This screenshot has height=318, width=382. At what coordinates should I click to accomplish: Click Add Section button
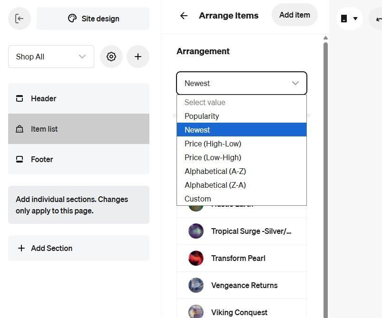[78, 248]
